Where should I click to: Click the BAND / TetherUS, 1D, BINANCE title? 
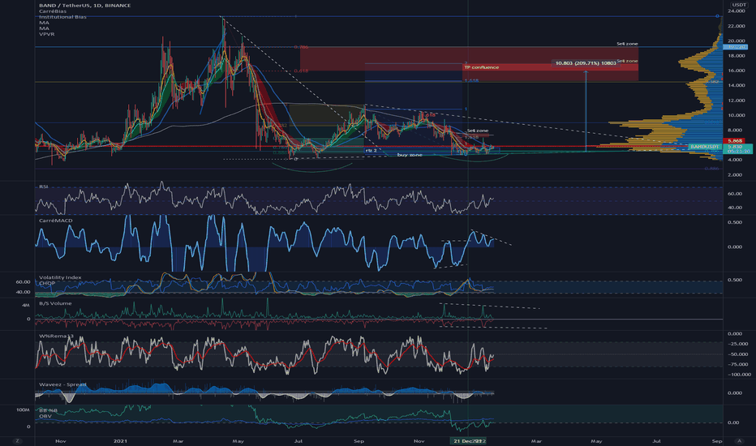point(85,6)
